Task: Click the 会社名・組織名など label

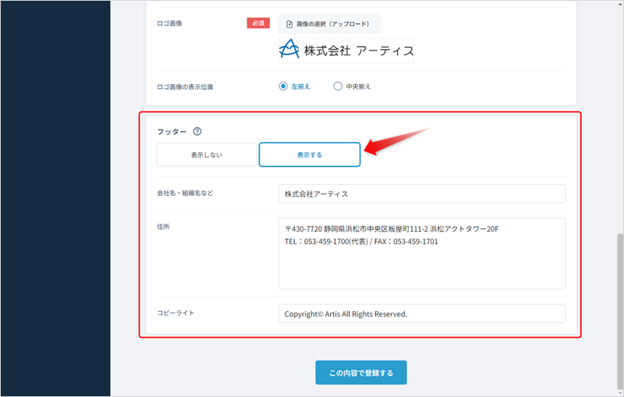Action: 185,193
